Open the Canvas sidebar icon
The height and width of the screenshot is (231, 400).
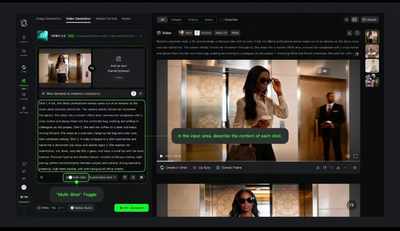pos(24,96)
